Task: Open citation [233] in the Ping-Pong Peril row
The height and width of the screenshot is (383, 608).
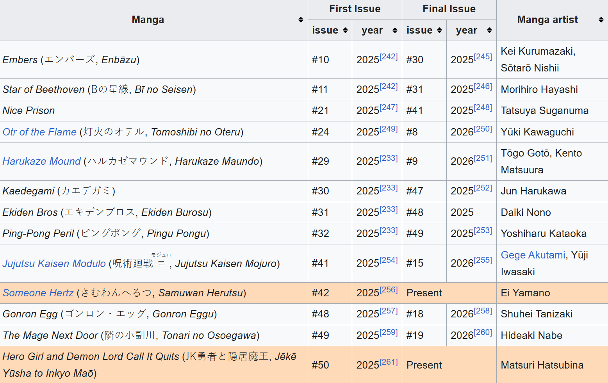Action: pos(389,230)
